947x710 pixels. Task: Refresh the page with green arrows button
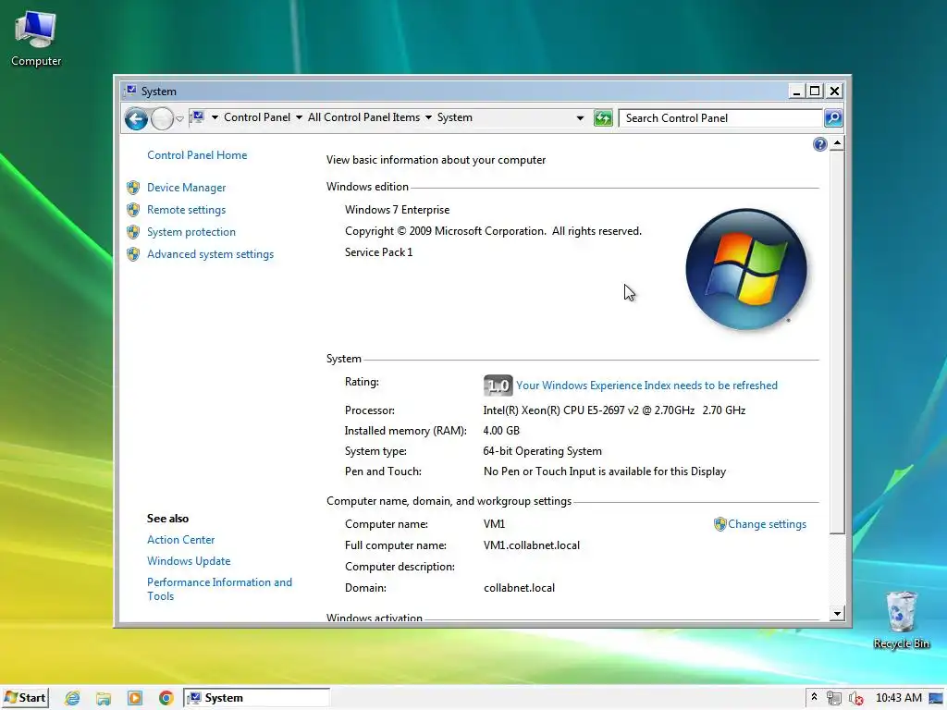603,118
